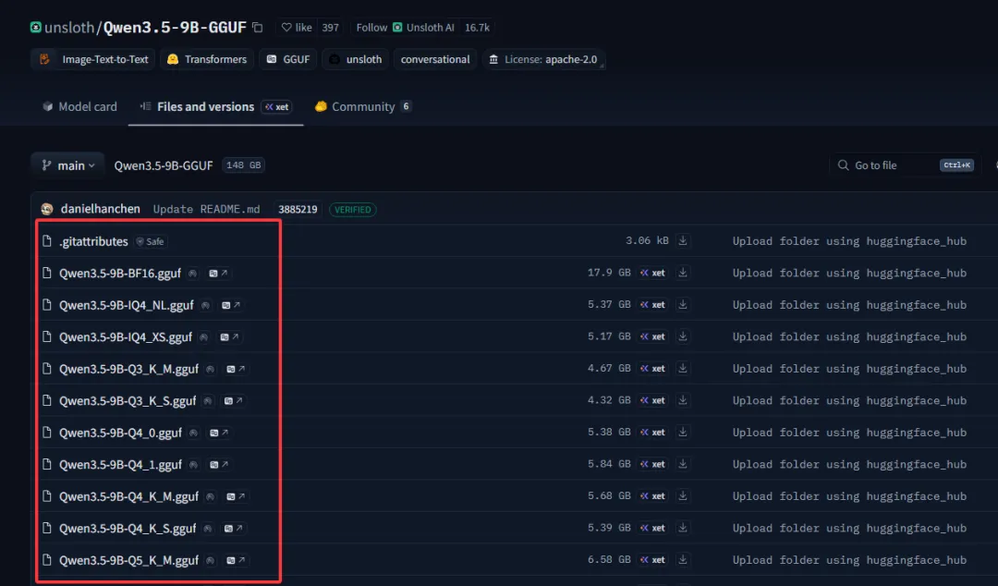
Task: Open commit message on Q5_K_M row
Action: tap(849, 559)
